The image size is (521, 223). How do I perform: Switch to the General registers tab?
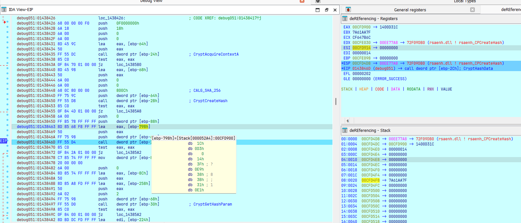pyautogui.click(x=410, y=10)
